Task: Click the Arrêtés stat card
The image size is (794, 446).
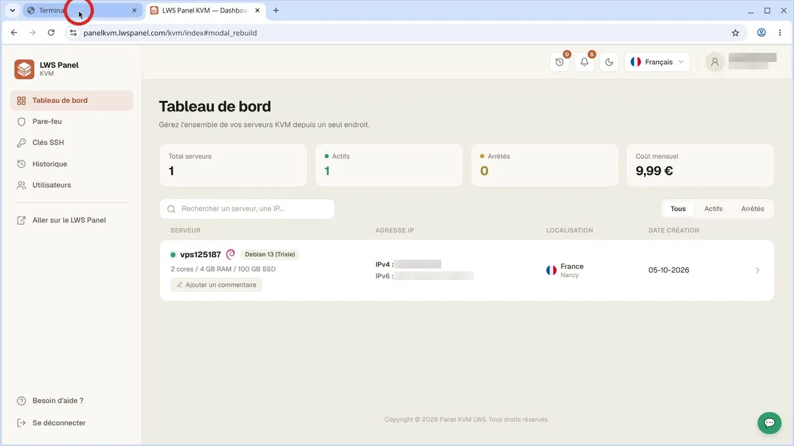Action: 545,165
